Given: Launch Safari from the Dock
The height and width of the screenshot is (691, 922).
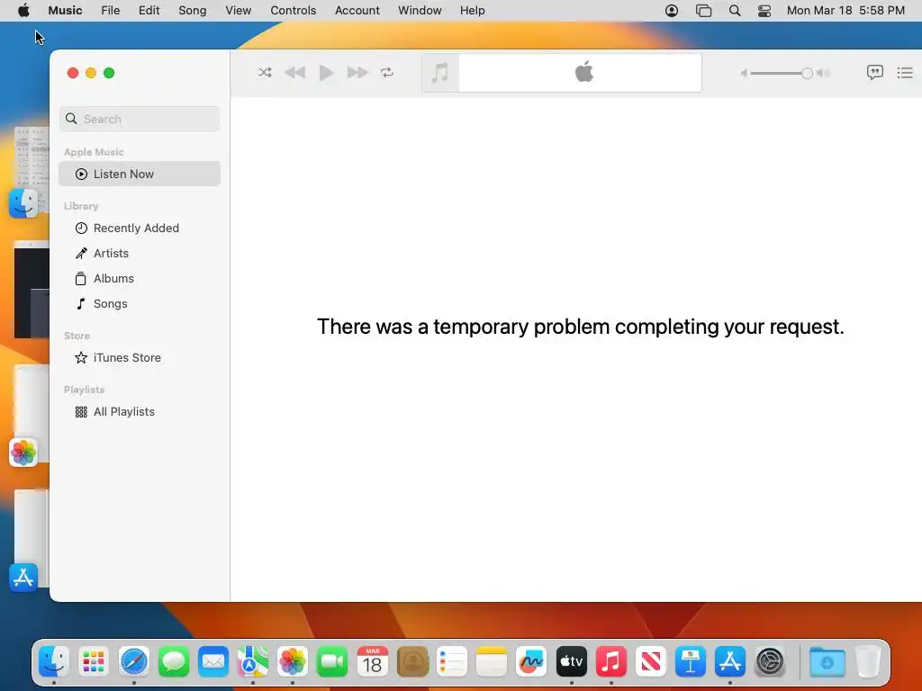Looking at the screenshot, I should pos(134,662).
